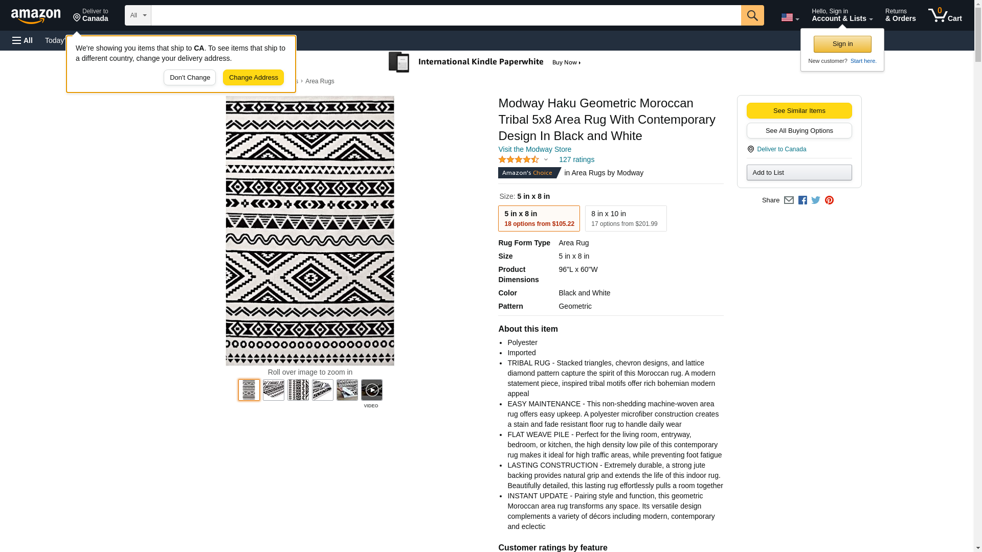Expand the star rating breakdown popover
Viewport: 982px width, 552px height.
click(523, 159)
